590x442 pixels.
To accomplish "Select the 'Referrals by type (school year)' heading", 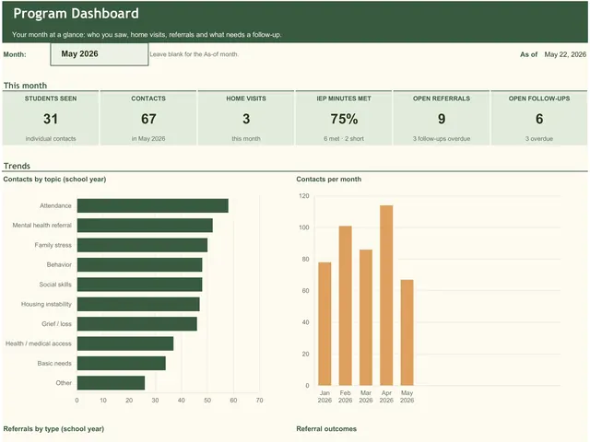I will (53, 429).
